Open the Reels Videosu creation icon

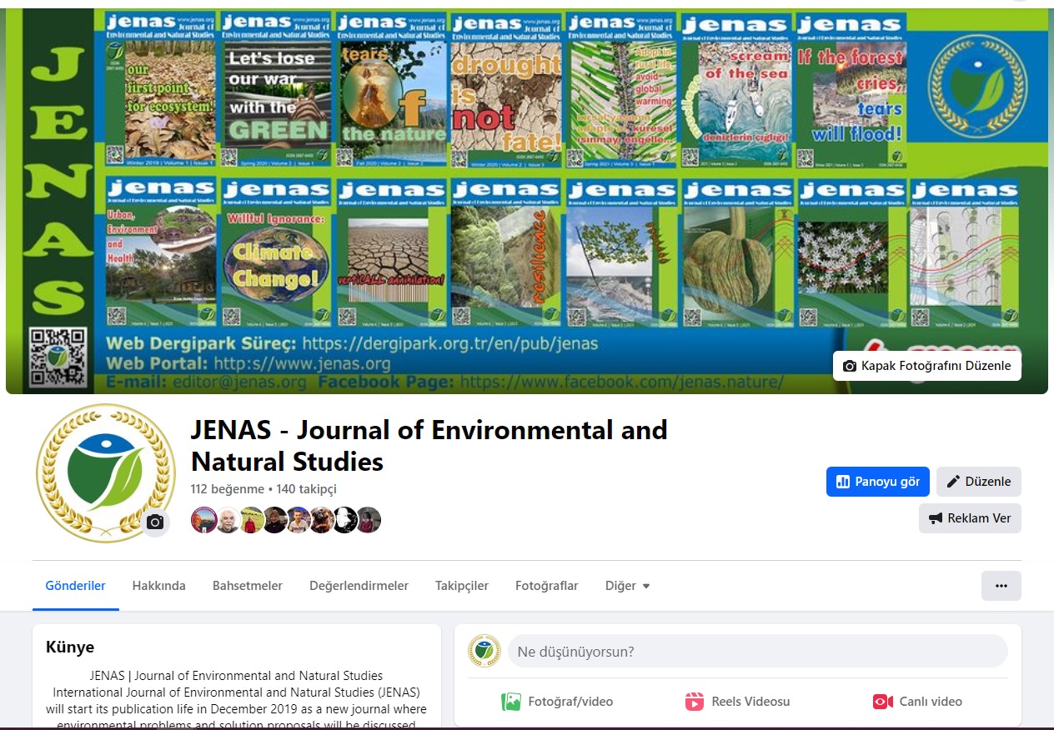(695, 701)
